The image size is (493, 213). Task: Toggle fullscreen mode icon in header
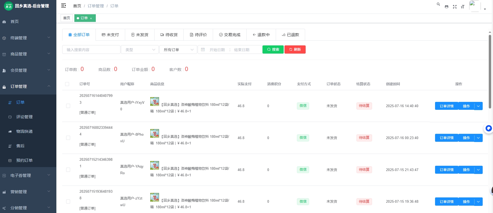click(455, 7)
